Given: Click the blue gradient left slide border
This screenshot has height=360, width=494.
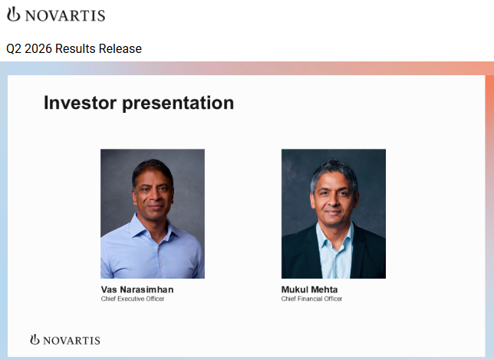Looking at the screenshot, I should [x=4, y=214].
